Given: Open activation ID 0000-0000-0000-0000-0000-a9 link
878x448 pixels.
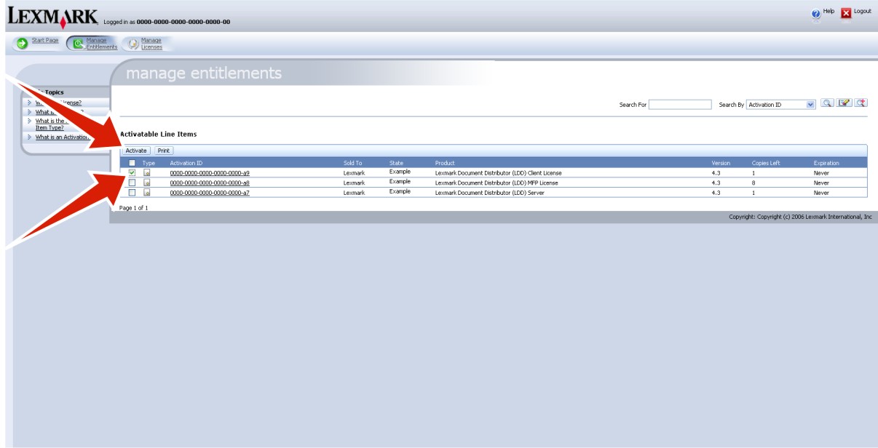Looking at the screenshot, I should click(210, 173).
